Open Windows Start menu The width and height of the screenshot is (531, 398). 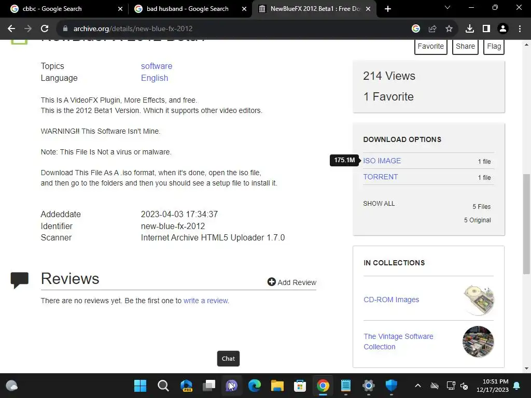tap(140, 386)
